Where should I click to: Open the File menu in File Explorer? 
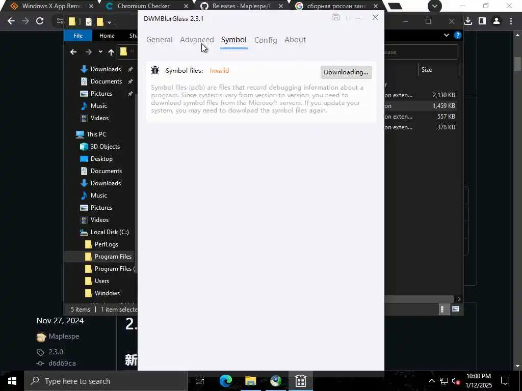pyautogui.click(x=77, y=36)
